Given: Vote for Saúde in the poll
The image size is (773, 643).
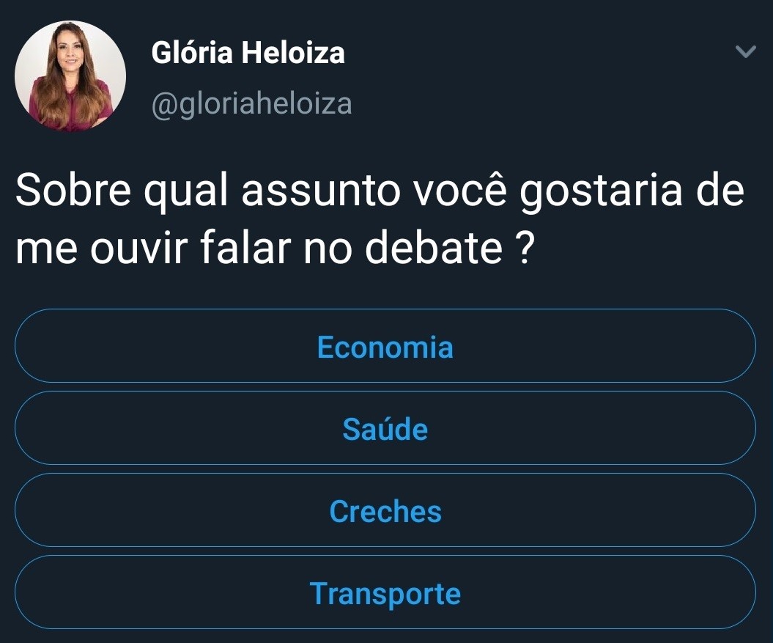Looking at the screenshot, I should pyautogui.click(x=385, y=428).
